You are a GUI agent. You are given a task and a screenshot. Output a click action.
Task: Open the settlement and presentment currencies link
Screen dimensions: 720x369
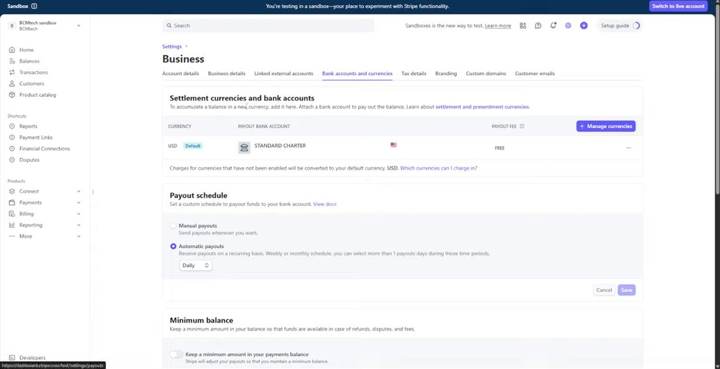click(x=482, y=107)
